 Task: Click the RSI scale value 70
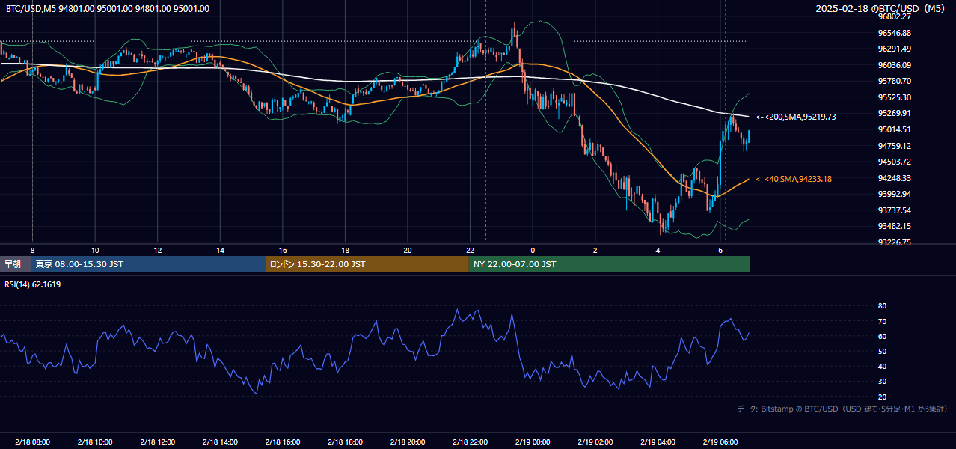[x=882, y=321]
